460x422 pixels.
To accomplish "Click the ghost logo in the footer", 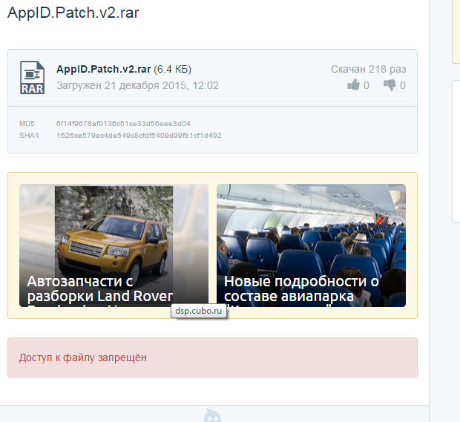I will pos(212,415).
